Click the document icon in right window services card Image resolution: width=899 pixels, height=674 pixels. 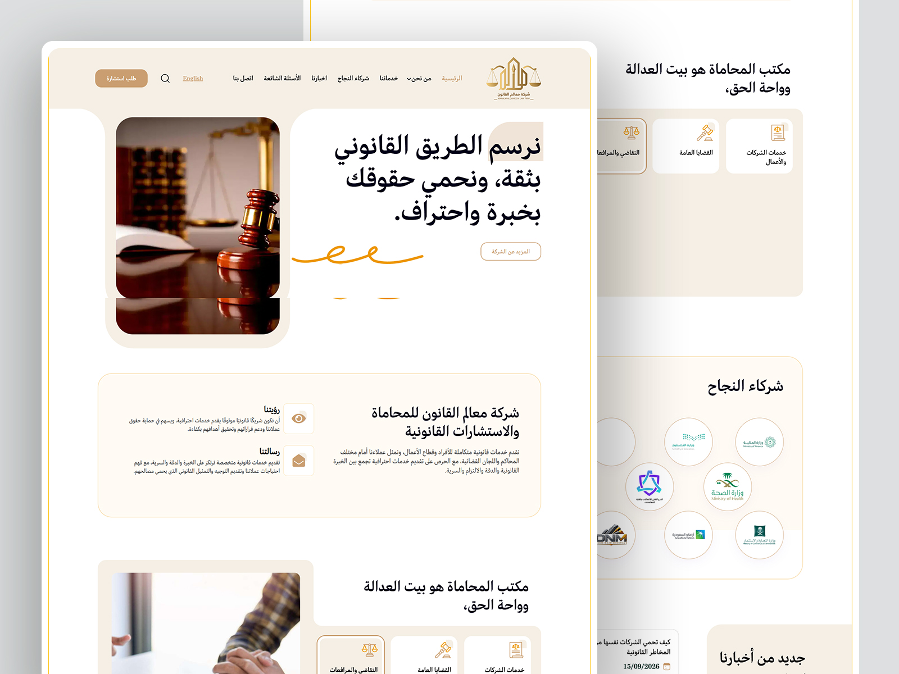point(778,133)
